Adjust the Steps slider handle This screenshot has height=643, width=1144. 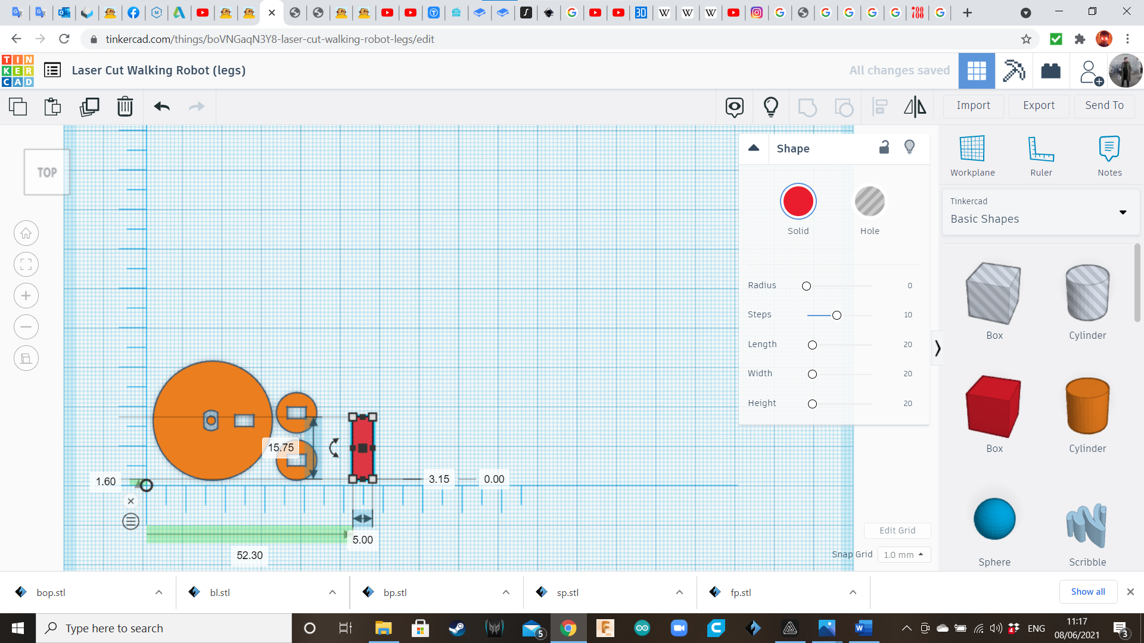[x=837, y=315]
